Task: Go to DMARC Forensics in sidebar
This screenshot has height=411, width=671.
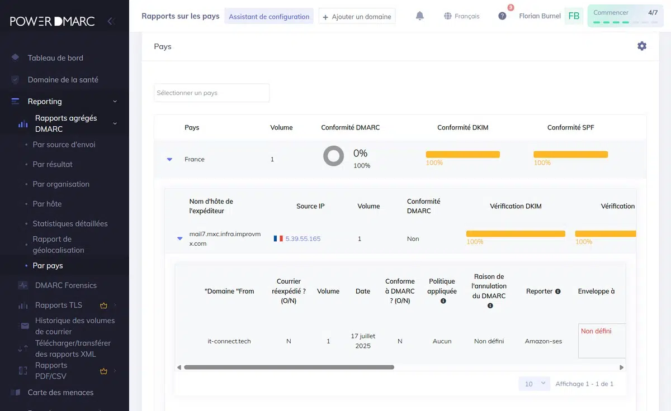Action: click(65, 285)
